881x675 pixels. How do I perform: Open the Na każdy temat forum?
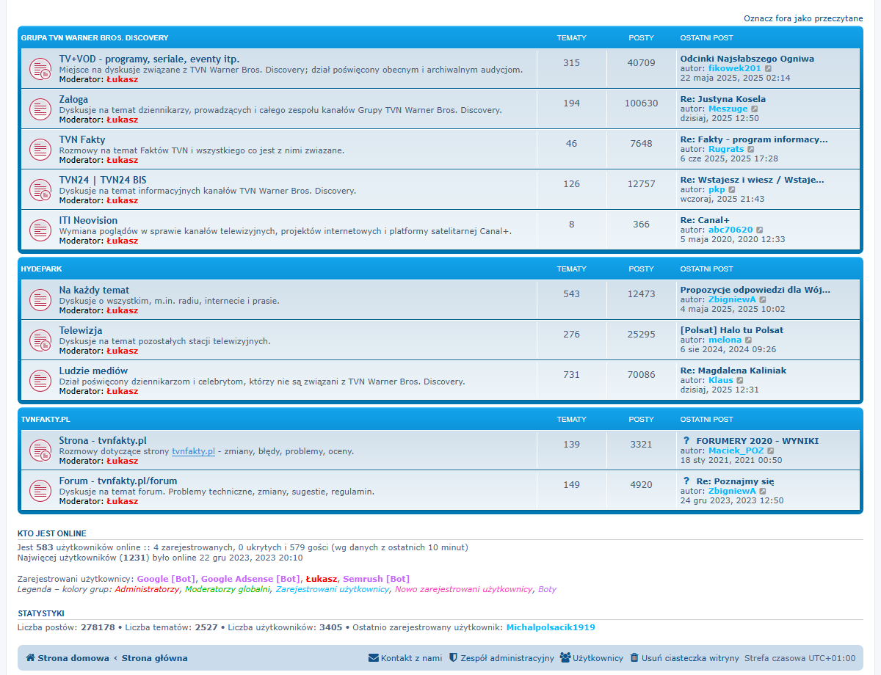coord(94,290)
